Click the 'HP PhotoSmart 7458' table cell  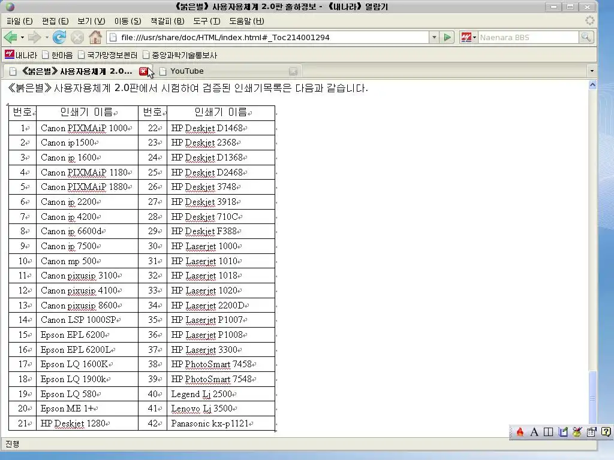pyautogui.click(x=221, y=364)
